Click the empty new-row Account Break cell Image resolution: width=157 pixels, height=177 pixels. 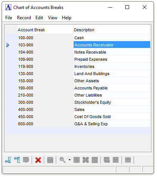[x=45, y=131]
